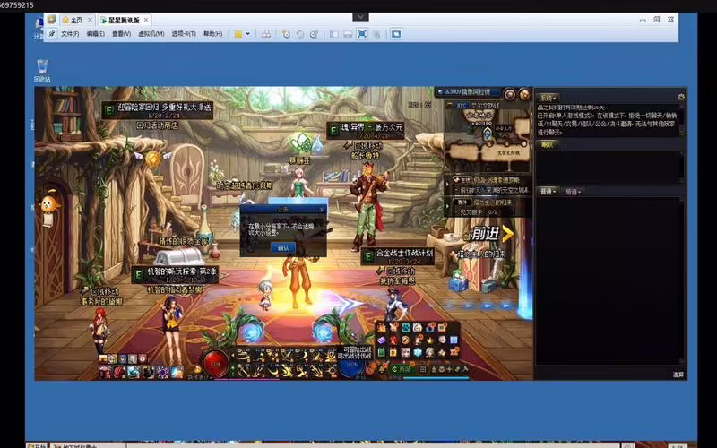This screenshot has width=717, height=448.
Task: Click the first round button beside channel name
Action: 509,95
